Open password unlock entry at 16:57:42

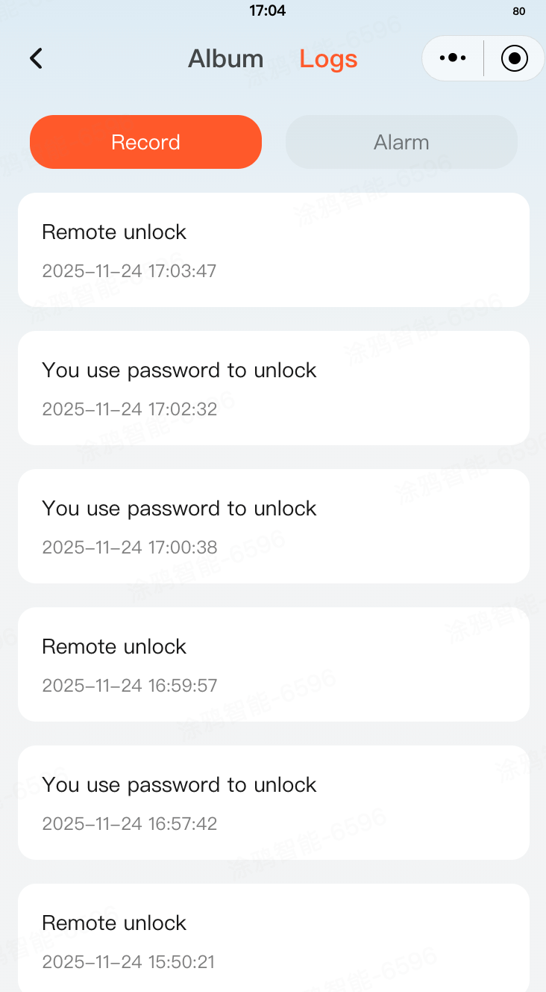[273, 802]
